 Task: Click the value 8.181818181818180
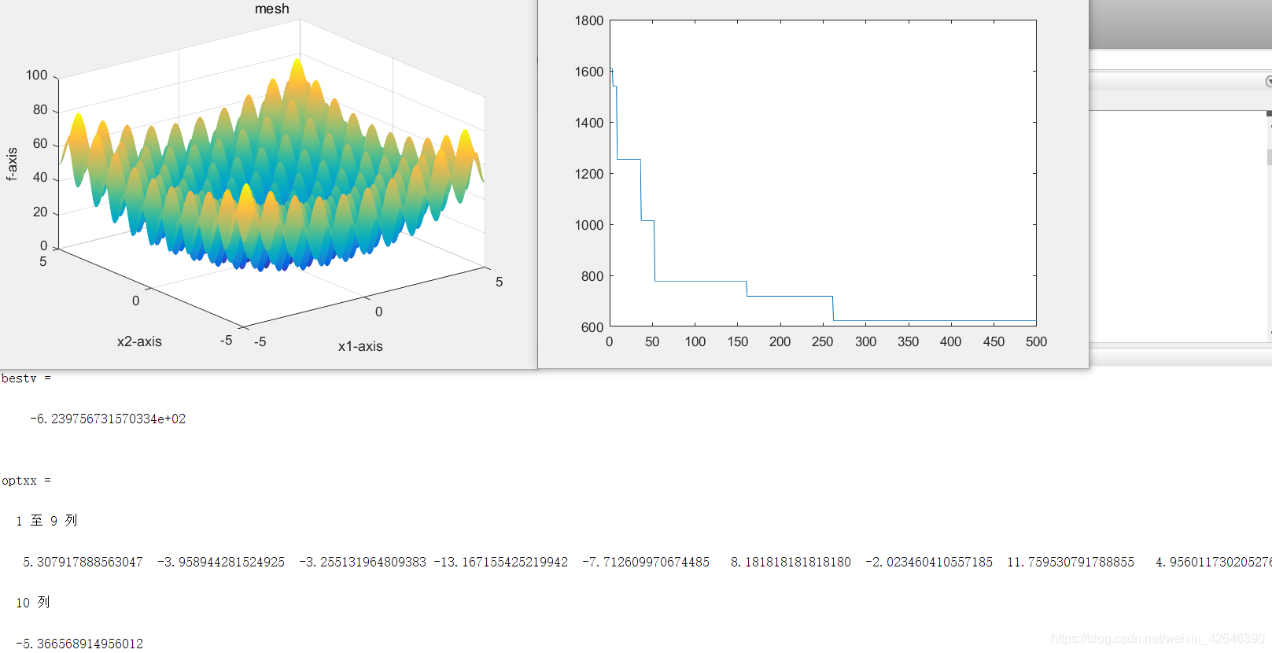[x=791, y=563]
